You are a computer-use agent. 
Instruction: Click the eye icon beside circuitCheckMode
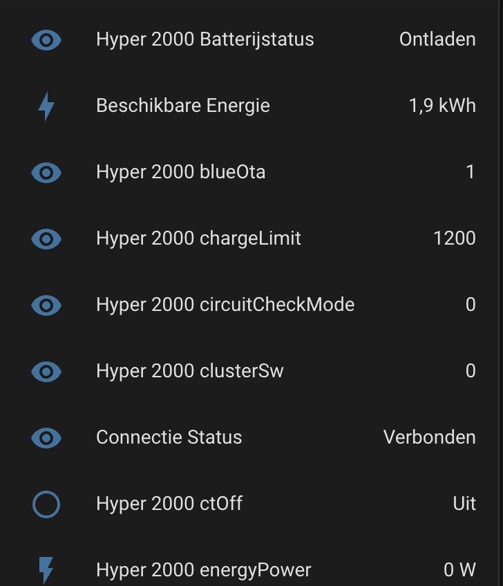pyautogui.click(x=46, y=305)
